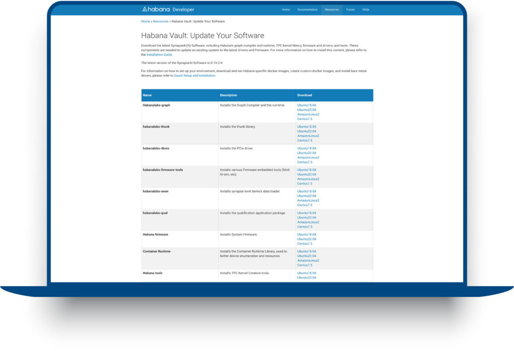Viewport: 514px width, 351px height.
Task: Select the Container Runtime name cell
Action: click(x=180, y=259)
